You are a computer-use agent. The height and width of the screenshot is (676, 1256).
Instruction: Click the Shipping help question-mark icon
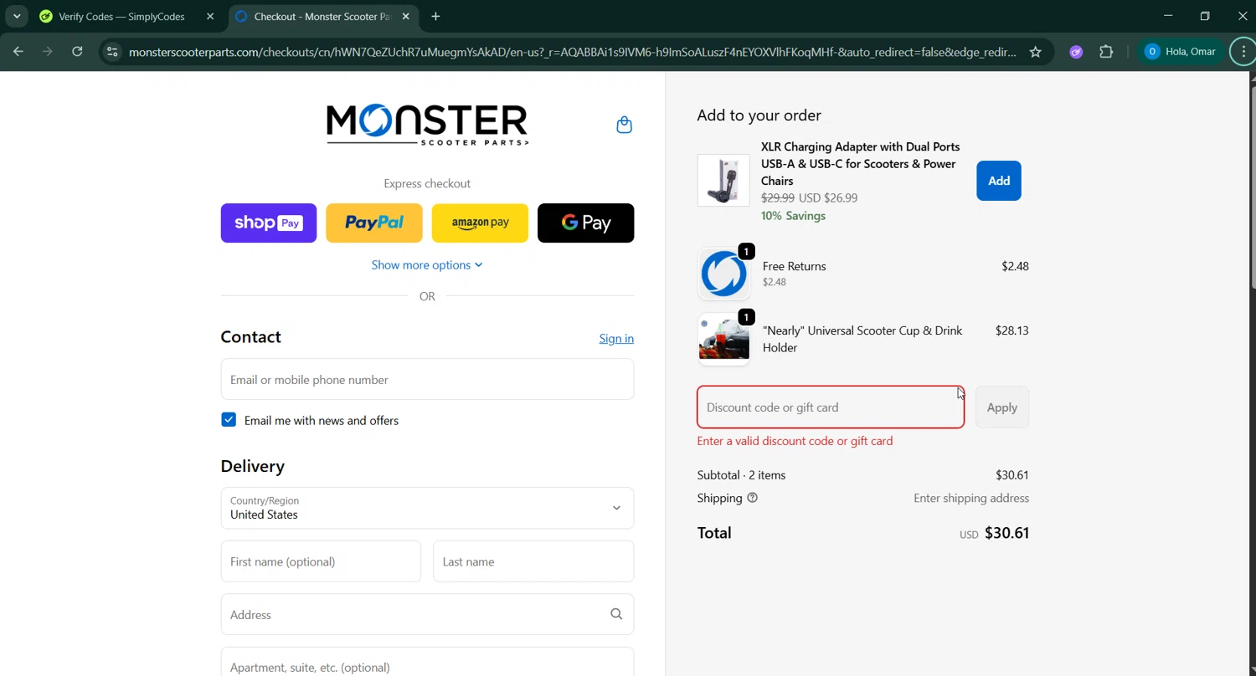[x=752, y=498]
